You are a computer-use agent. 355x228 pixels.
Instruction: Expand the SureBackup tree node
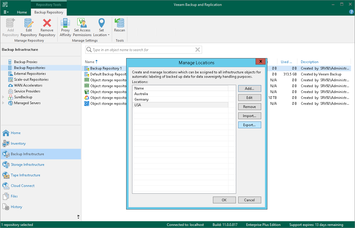[3, 97]
